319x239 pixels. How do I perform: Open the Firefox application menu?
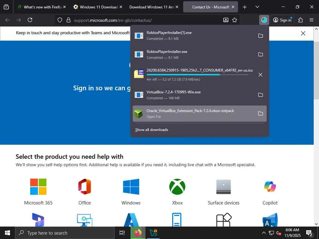coord(312,20)
